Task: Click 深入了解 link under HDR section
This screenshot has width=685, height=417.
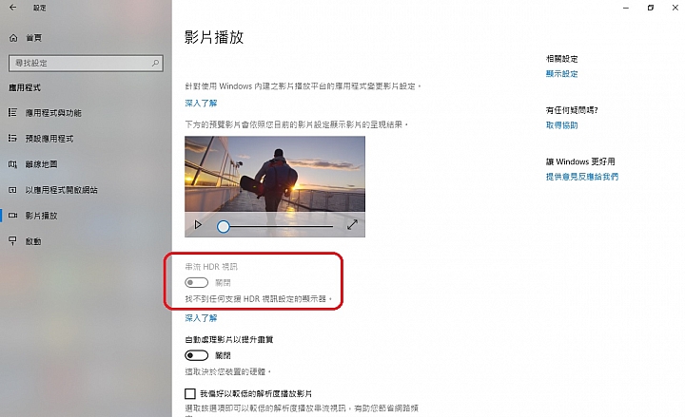Action: tap(201, 318)
